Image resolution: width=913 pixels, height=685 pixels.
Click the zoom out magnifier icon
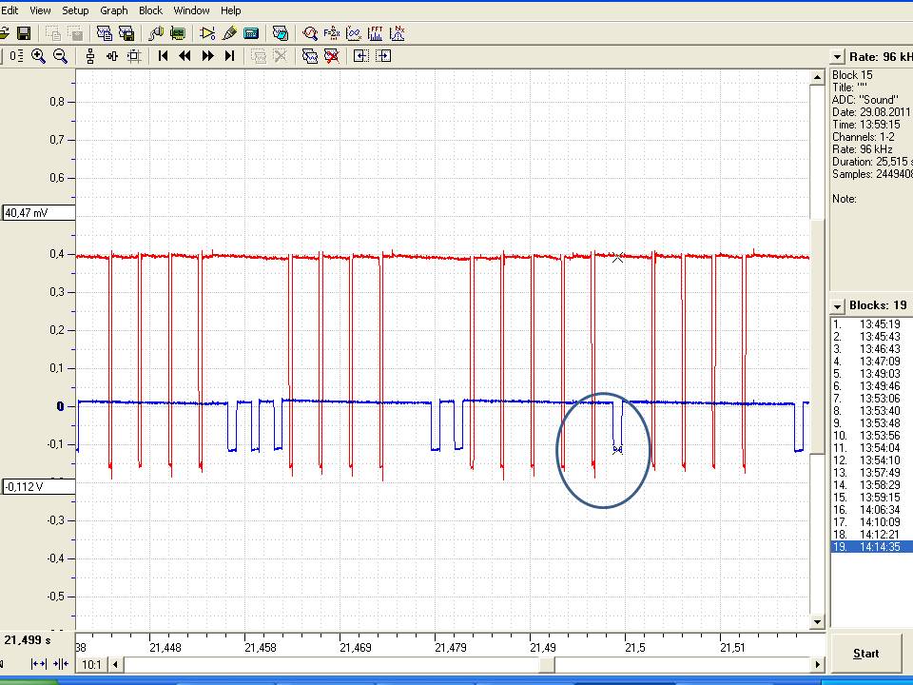pyautogui.click(x=60, y=56)
